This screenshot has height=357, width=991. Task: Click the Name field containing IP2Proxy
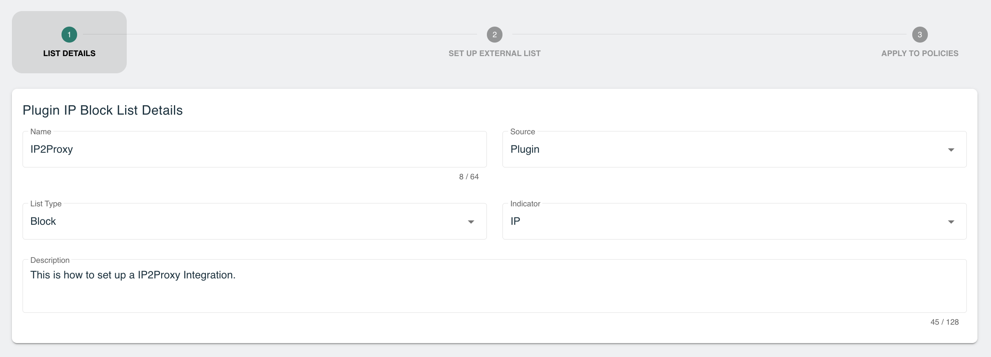click(x=255, y=149)
